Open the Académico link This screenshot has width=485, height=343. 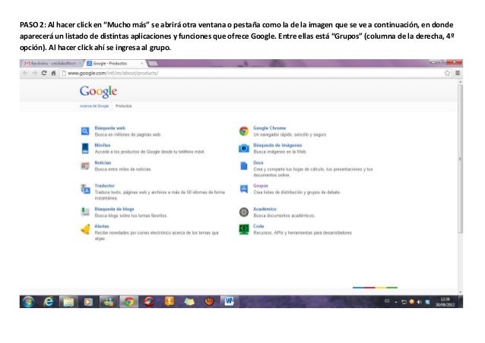pyautogui.click(x=265, y=209)
